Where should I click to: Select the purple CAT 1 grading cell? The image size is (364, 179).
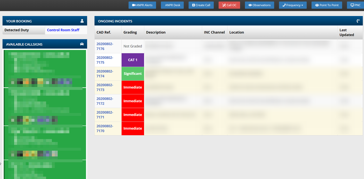133,60
